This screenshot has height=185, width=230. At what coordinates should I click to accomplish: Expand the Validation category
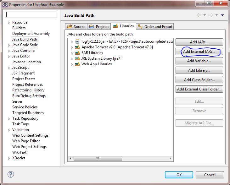9,130
